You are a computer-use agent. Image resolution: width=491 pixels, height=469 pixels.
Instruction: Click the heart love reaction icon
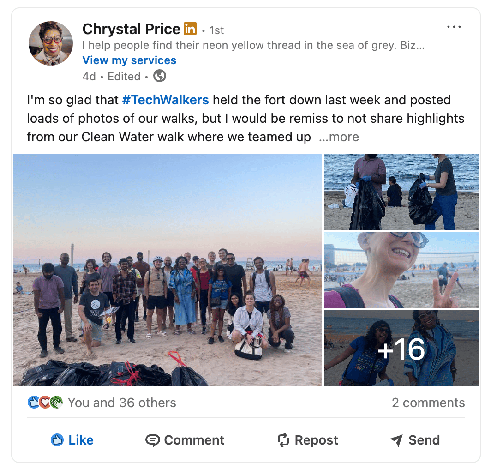[x=45, y=403]
